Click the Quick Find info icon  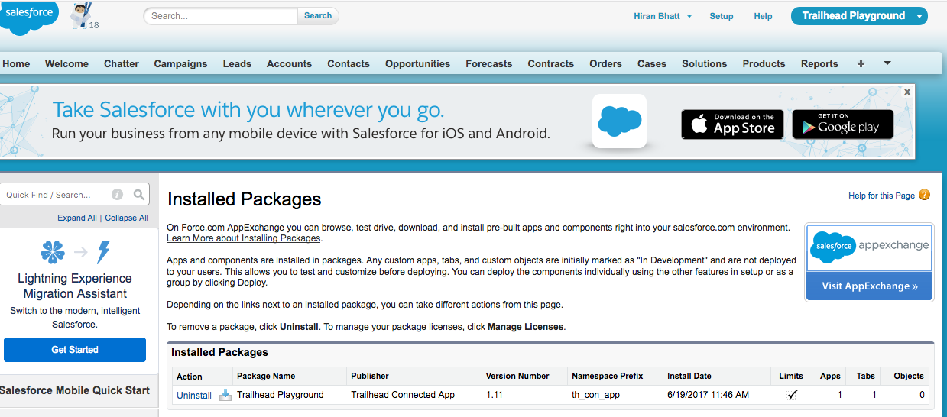point(118,195)
